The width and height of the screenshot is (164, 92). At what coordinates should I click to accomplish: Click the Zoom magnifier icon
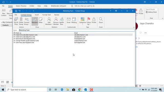pos(101,20)
